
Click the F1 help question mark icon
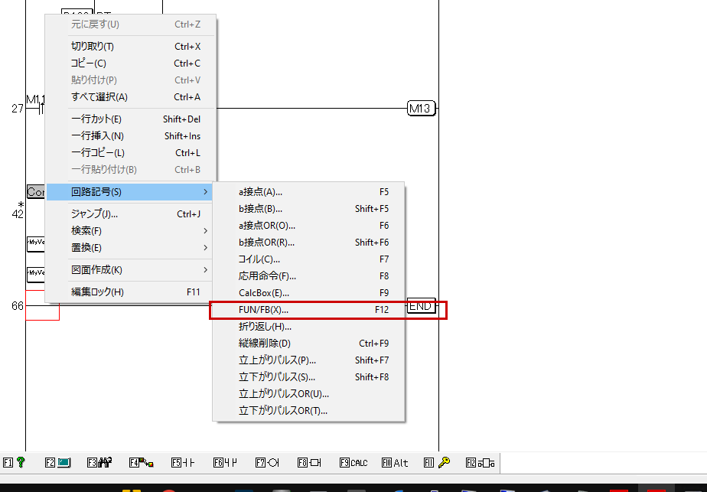[x=21, y=462]
